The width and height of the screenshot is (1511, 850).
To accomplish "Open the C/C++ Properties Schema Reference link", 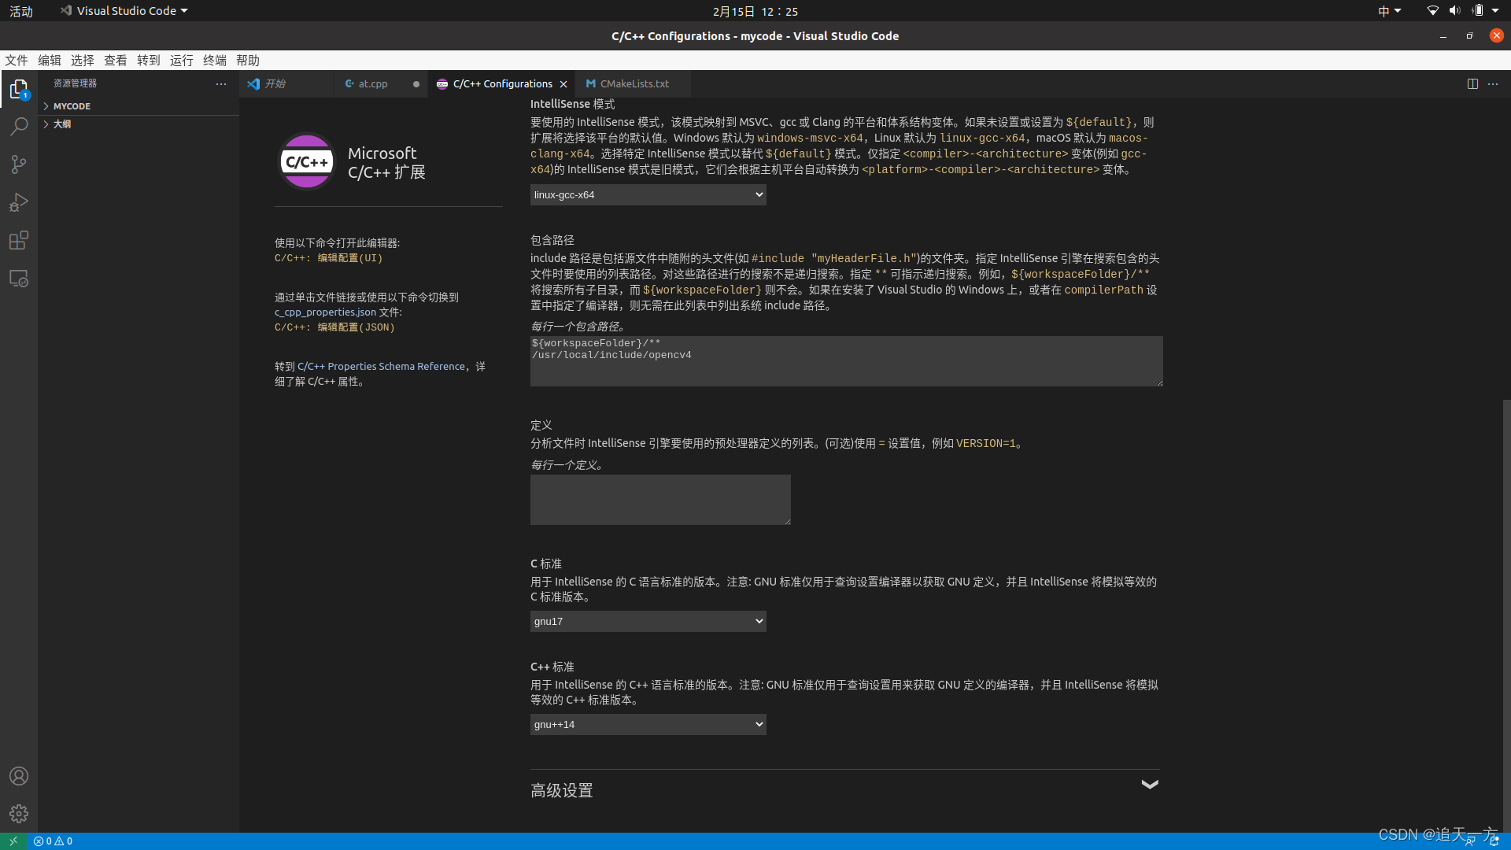I will (381, 365).
